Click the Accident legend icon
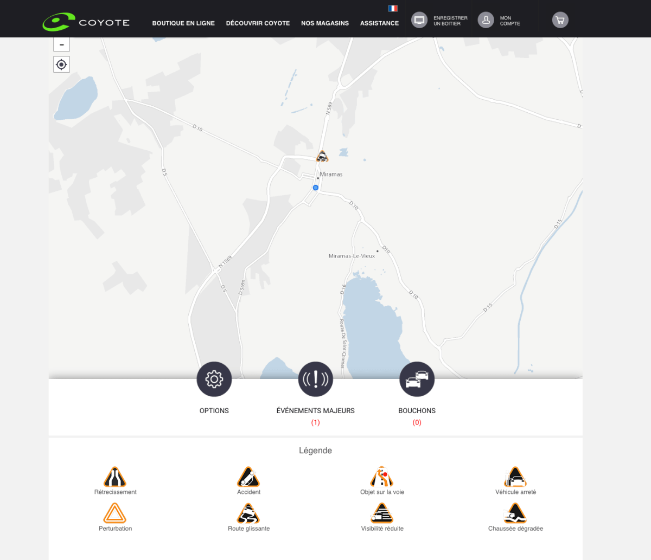This screenshot has height=560, width=651. [248, 478]
